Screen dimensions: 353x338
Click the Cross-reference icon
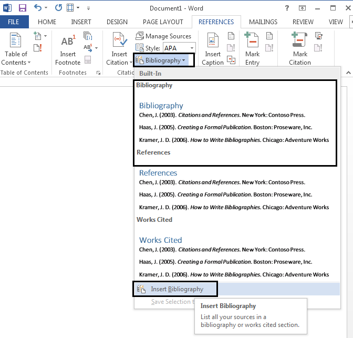tap(231, 60)
